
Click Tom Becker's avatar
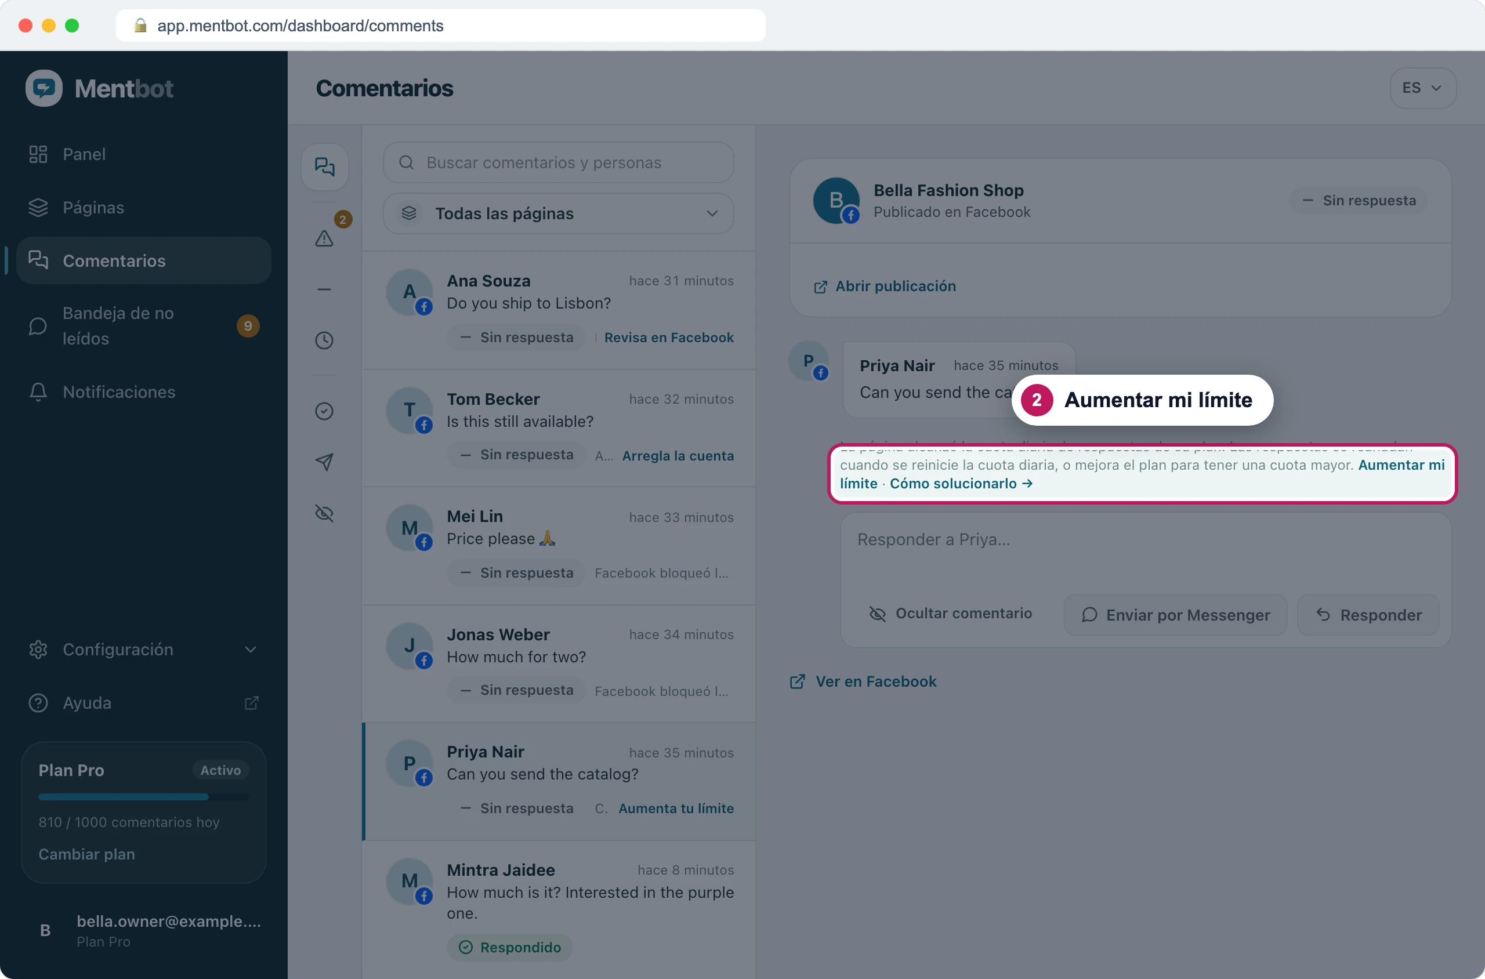click(x=409, y=410)
